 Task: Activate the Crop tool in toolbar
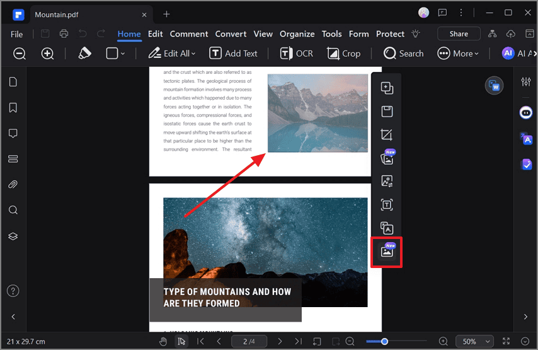(x=343, y=54)
